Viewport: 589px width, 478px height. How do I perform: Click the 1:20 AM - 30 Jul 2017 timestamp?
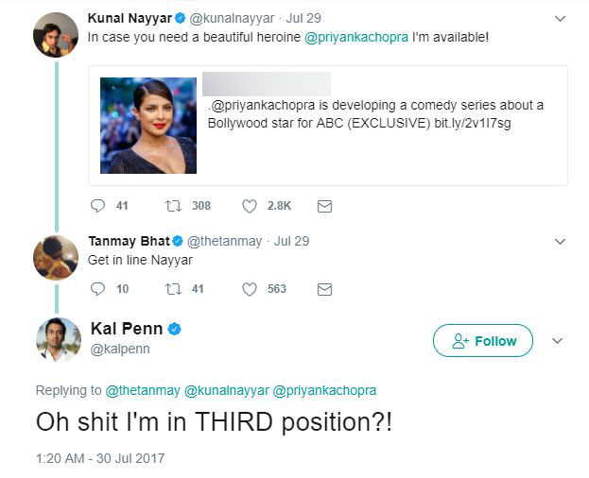pos(100,458)
